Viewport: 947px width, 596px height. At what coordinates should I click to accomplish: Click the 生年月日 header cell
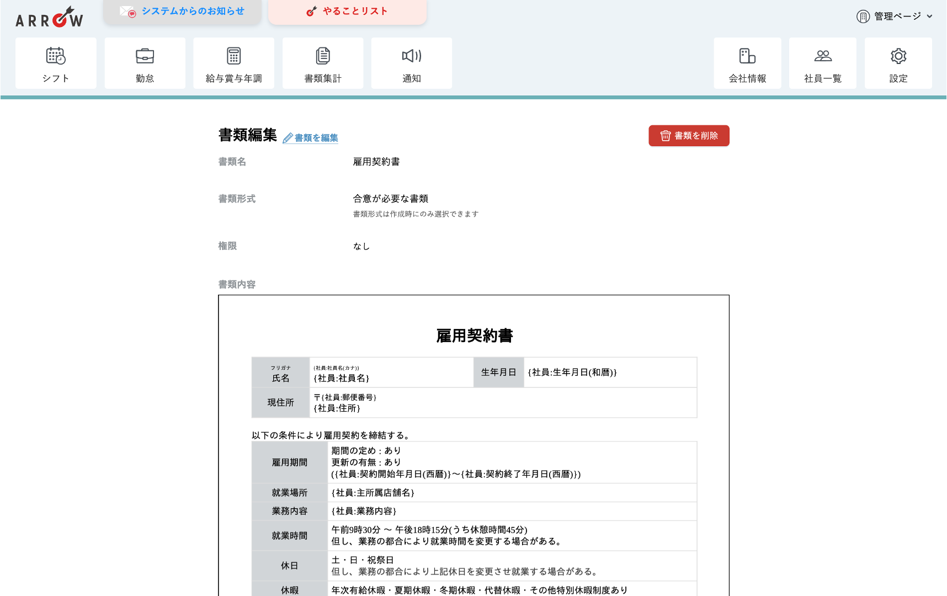(x=499, y=372)
